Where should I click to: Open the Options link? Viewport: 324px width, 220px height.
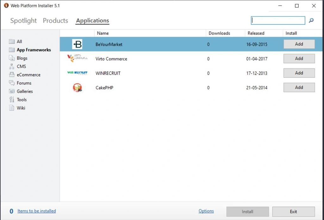206,211
